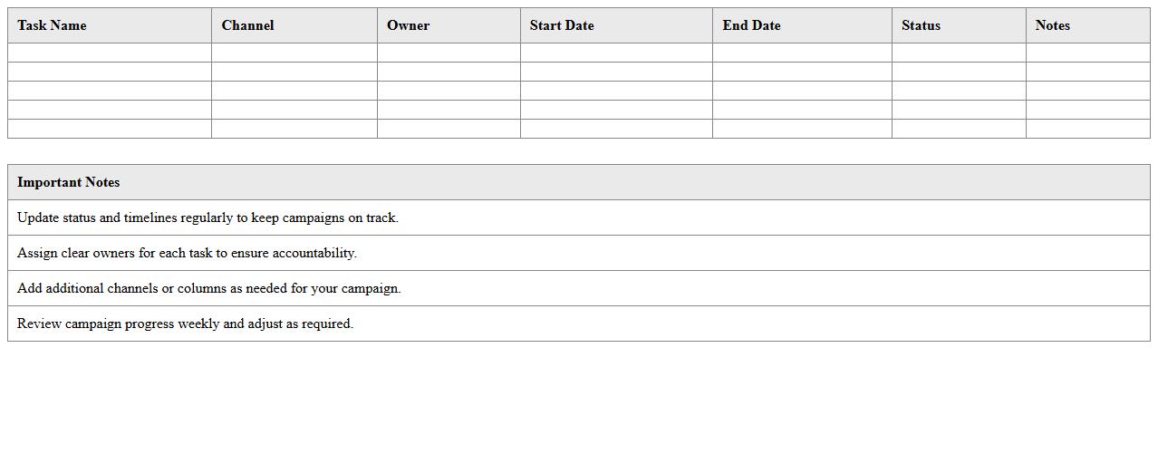
Task: Select last empty cell under Task Name
Action: (110, 129)
